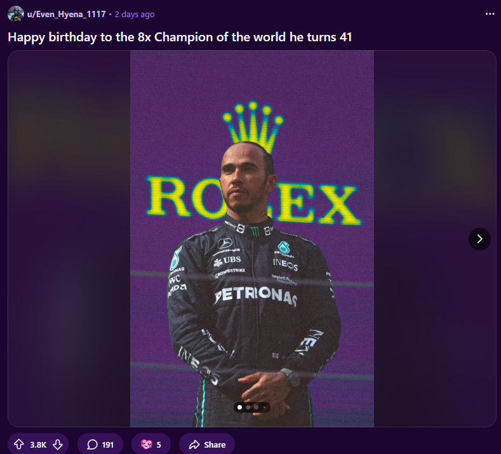Image resolution: width=501 pixels, height=454 pixels.
Task: Click the comment bubble icon
Action: click(92, 444)
